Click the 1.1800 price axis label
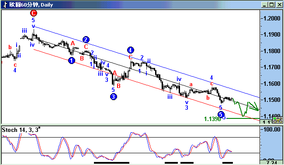Screen dimensions: 284x165 pyautogui.click(x=271, y=51)
